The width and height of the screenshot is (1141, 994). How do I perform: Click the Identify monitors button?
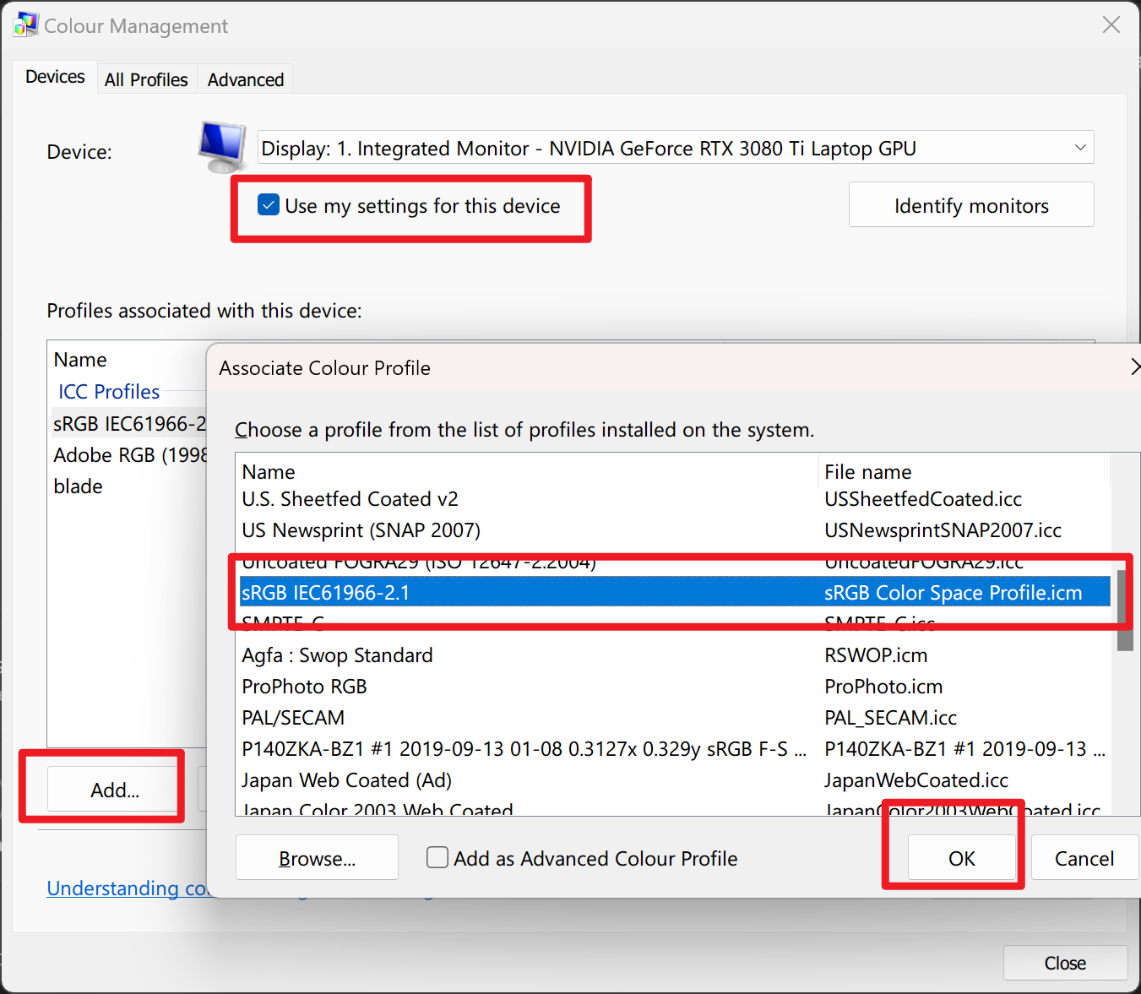point(971,205)
